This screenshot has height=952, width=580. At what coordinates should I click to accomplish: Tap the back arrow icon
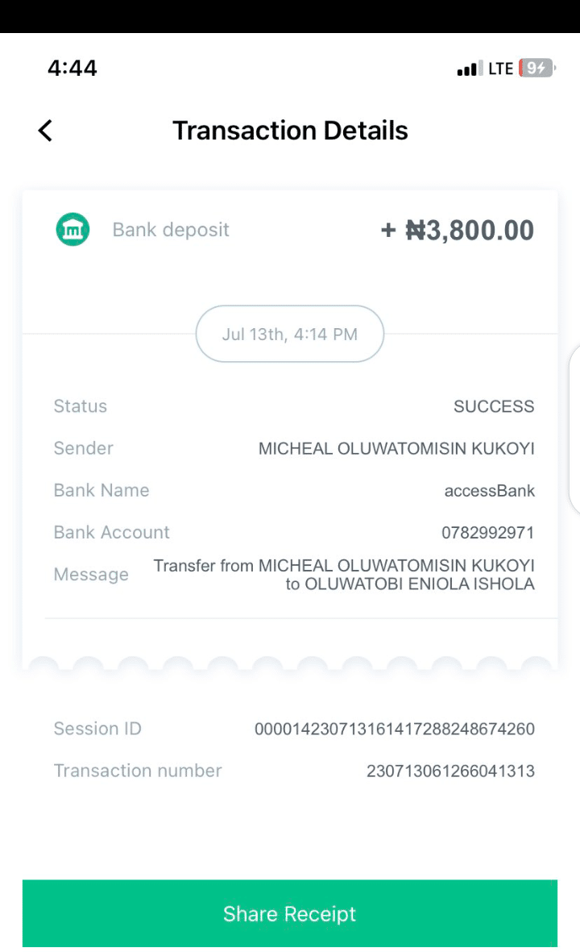click(45, 131)
